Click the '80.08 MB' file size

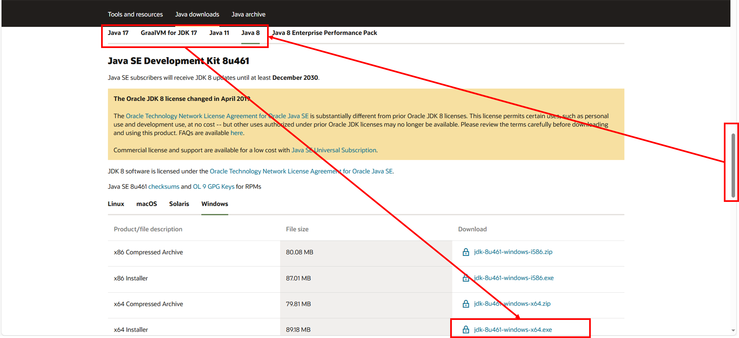click(299, 252)
